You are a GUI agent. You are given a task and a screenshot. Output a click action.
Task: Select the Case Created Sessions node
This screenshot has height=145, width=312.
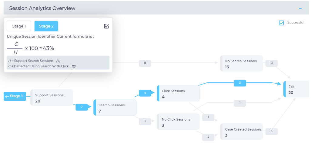pyautogui.click(x=241, y=132)
